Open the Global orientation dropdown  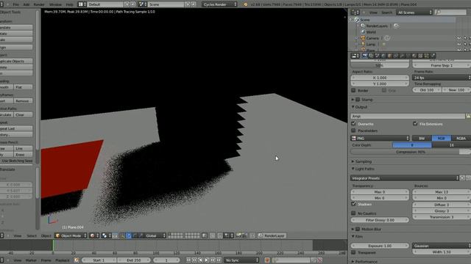tap(155, 236)
